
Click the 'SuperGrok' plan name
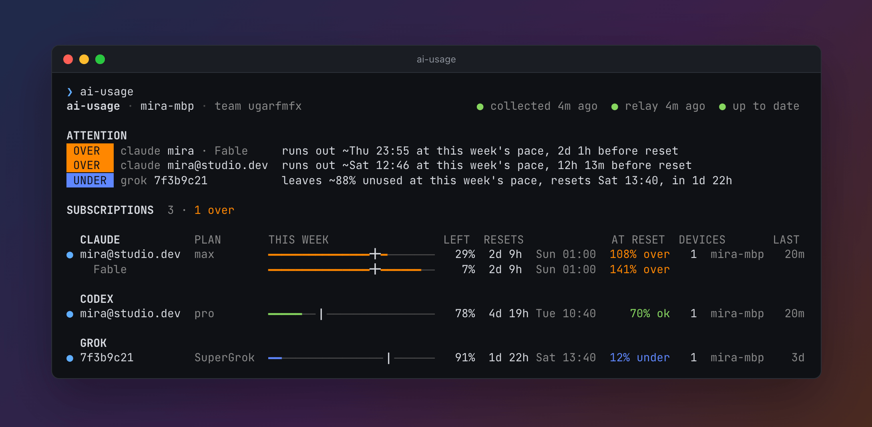(224, 358)
